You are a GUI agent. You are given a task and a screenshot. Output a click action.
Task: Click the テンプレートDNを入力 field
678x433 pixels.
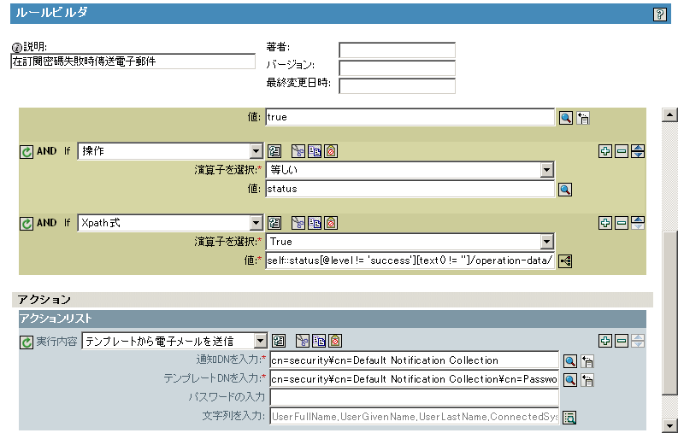[414, 379]
